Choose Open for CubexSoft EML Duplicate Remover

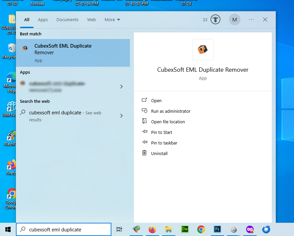(156, 100)
